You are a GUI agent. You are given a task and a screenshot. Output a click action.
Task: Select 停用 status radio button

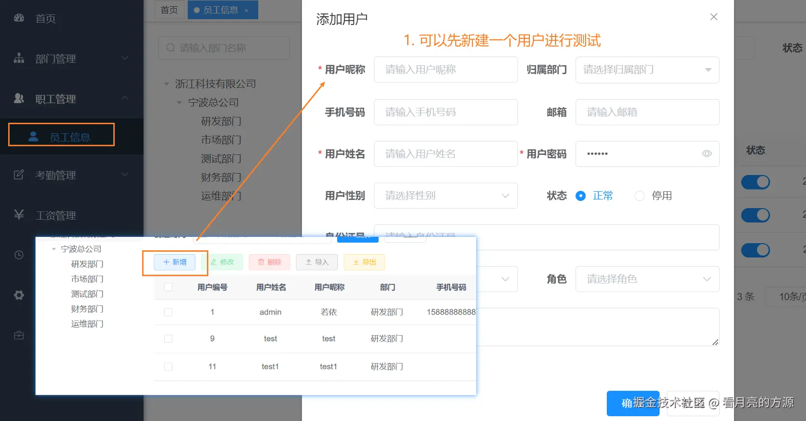point(639,196)
